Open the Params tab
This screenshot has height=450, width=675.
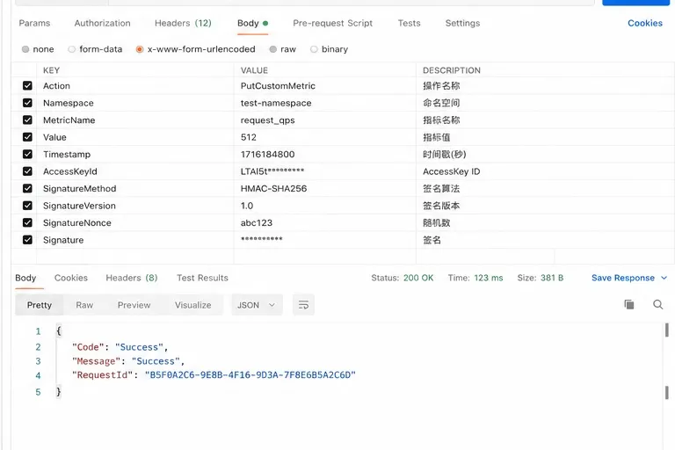[34, 23]
